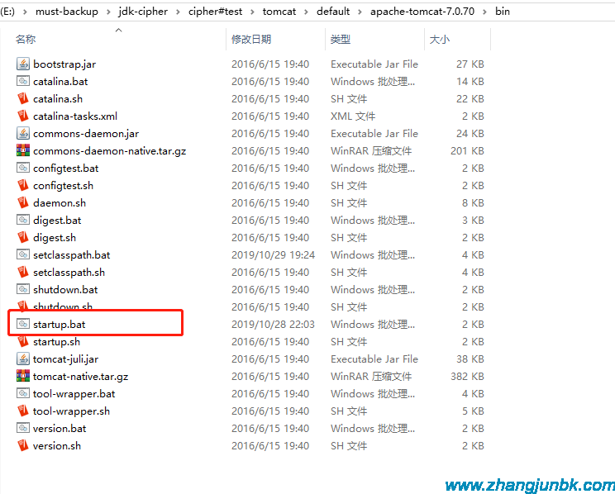
Task: Select the file name catalina-tasks.xml
Action: 75,116
